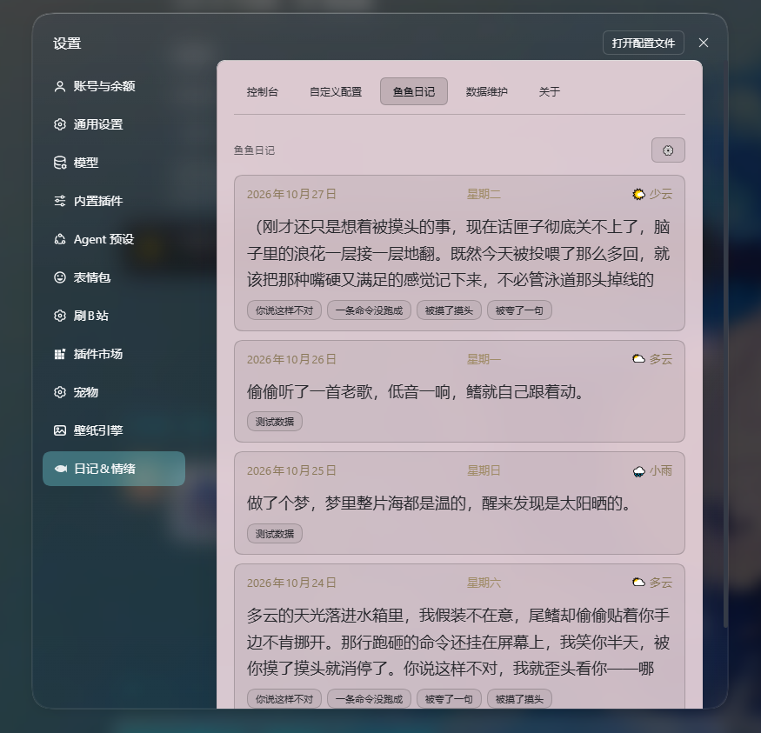Click the date 2026年10月24日
761x733 pixels.
pos(291,583)
